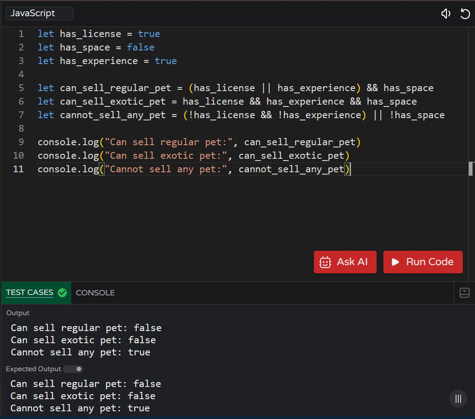Click the "Can sell exotic pet:" string
475x419 pixels.
click(166, 156)
